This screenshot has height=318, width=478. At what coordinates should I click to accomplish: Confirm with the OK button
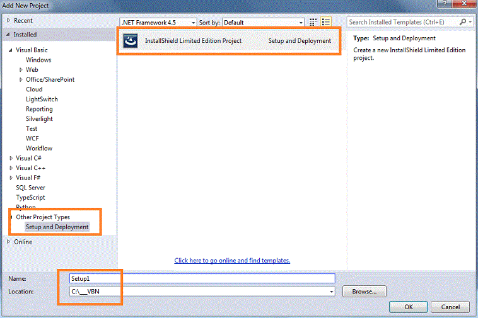click(x=409, y=307)
